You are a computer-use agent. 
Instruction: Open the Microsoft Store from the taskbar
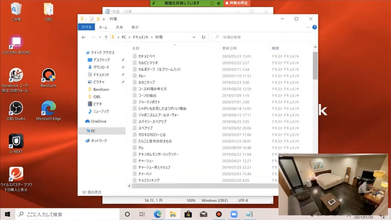188,214
